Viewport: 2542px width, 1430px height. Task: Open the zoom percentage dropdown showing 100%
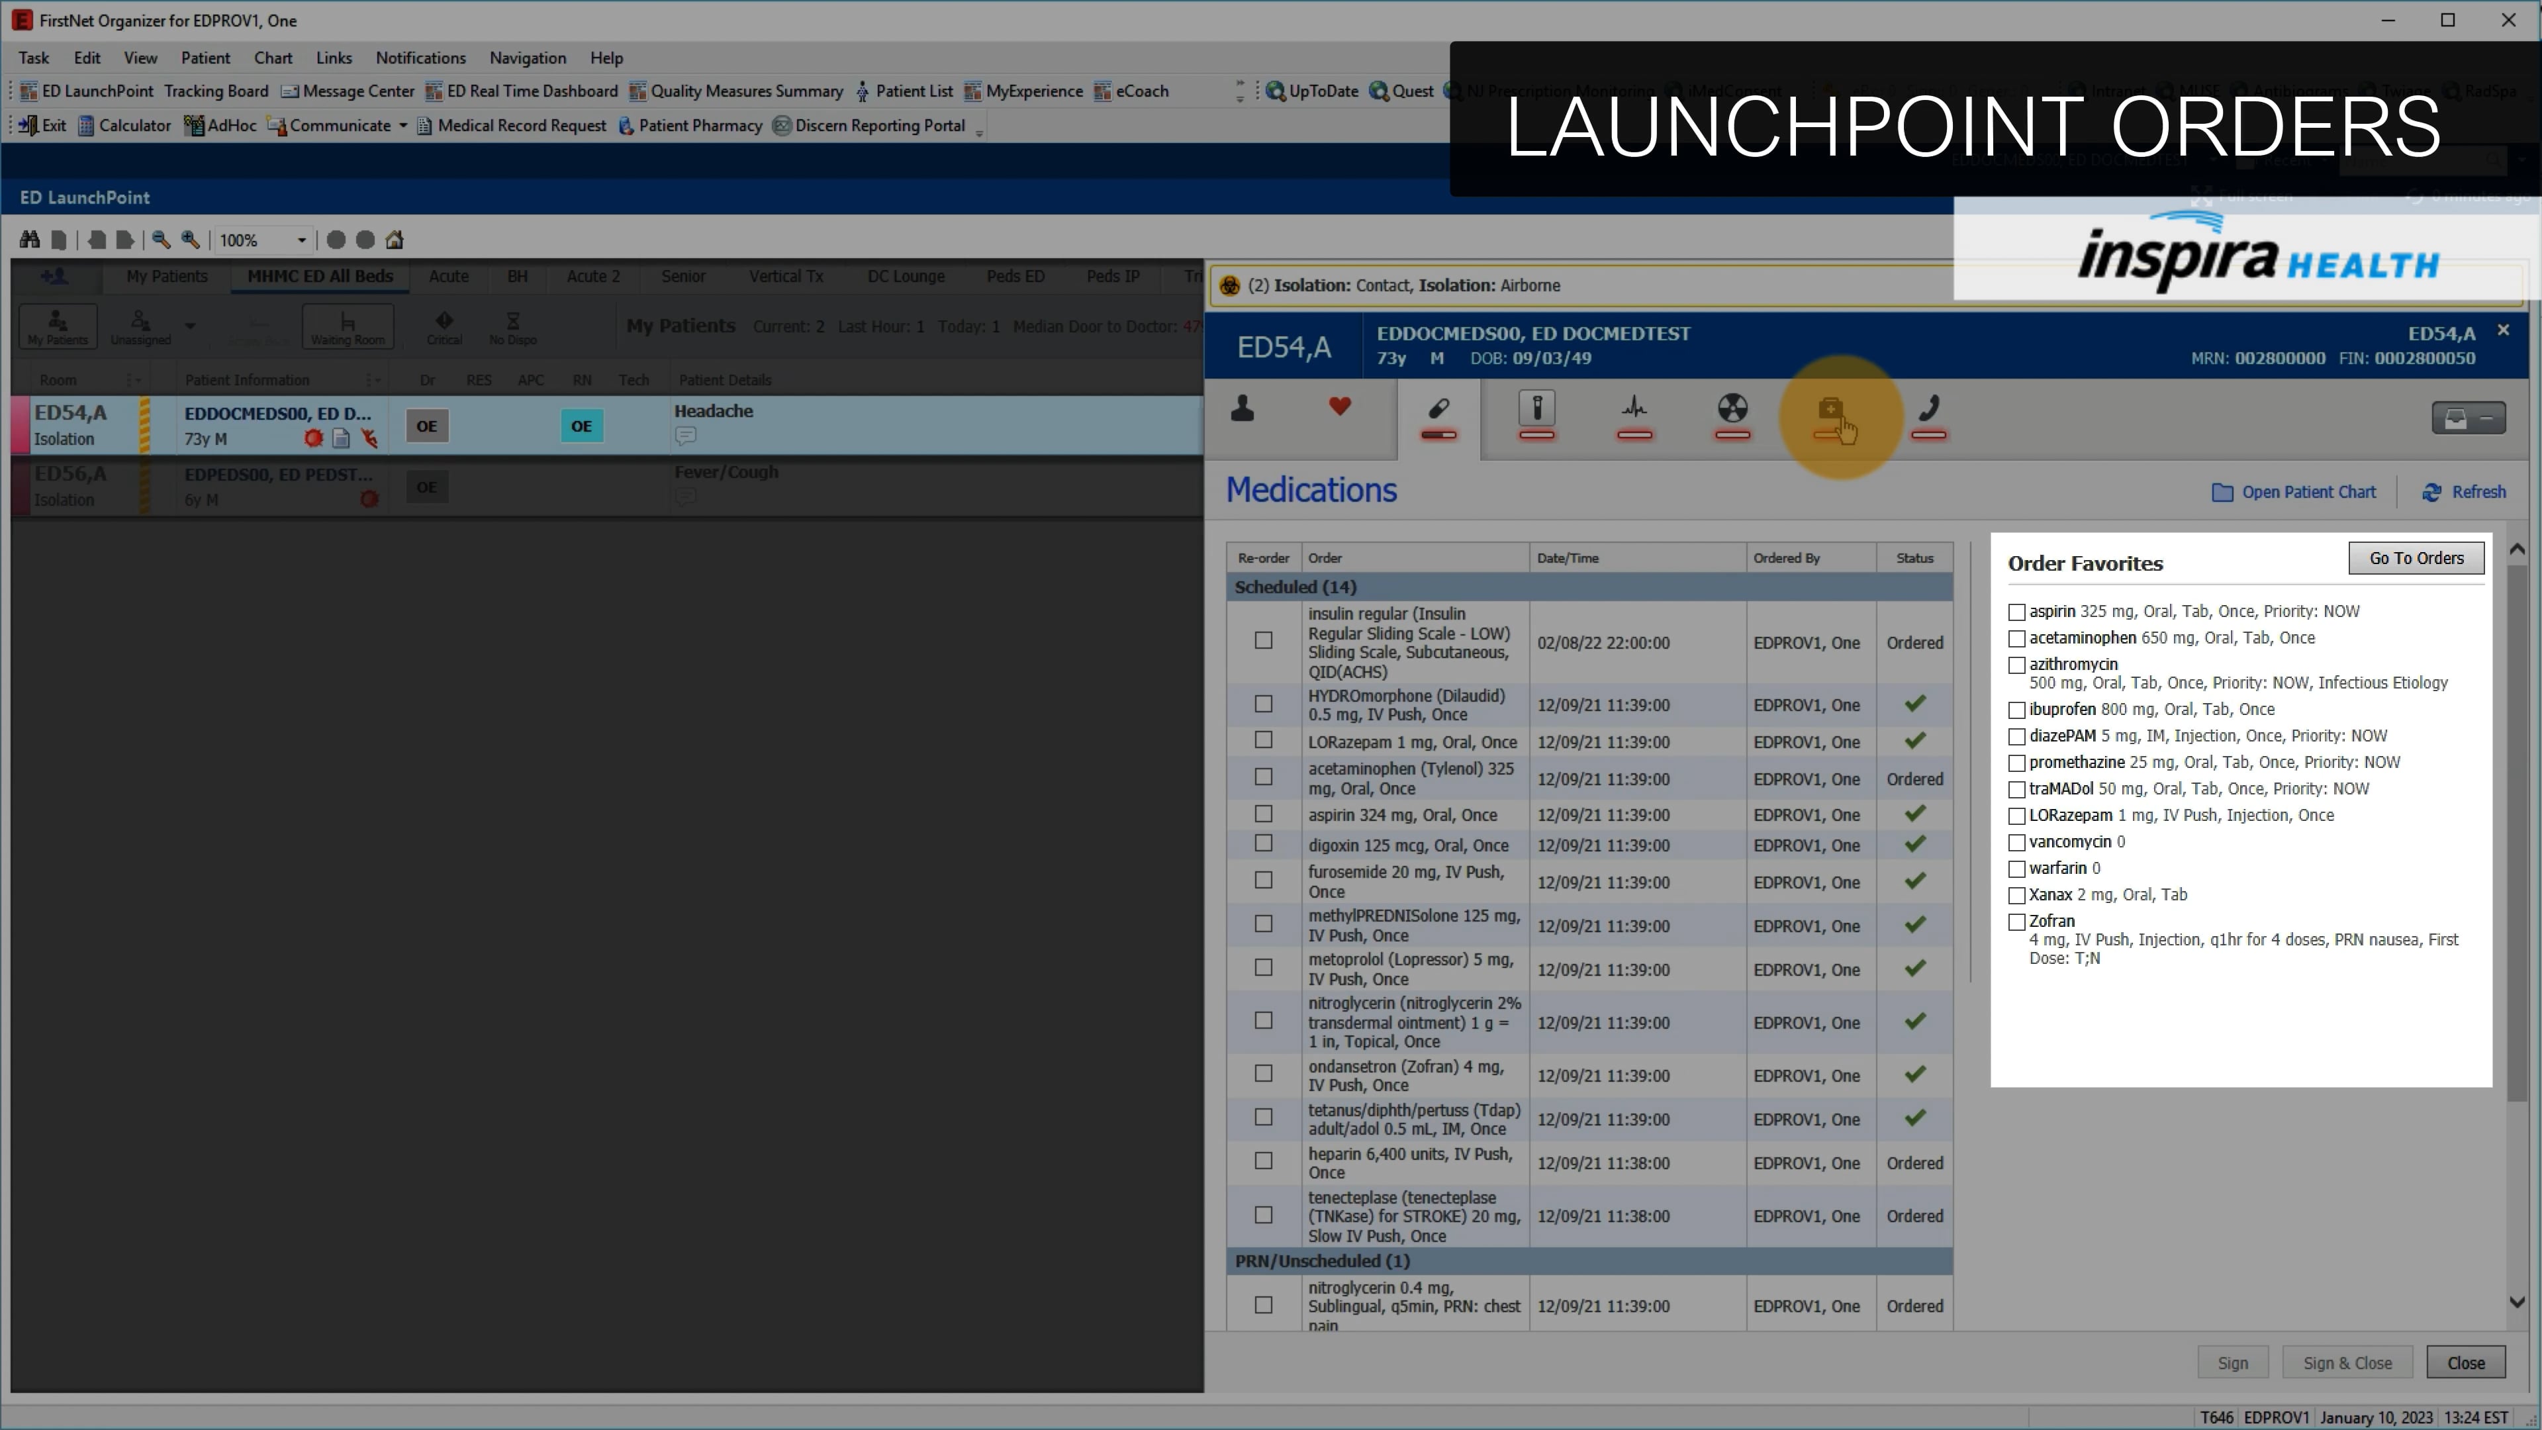(x=300, y=240)
